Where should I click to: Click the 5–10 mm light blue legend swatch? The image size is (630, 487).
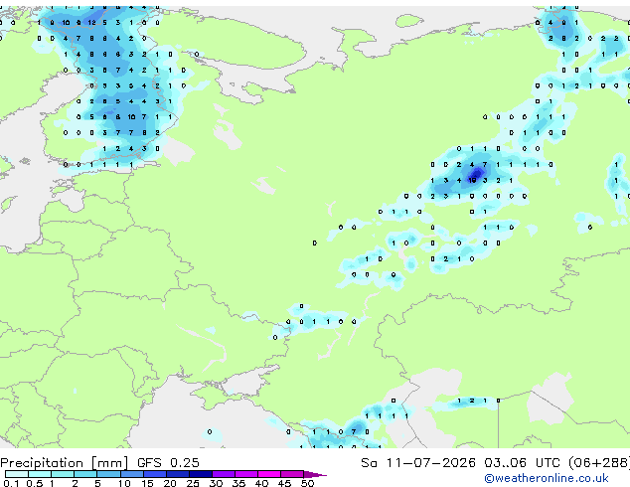(108, 474)
